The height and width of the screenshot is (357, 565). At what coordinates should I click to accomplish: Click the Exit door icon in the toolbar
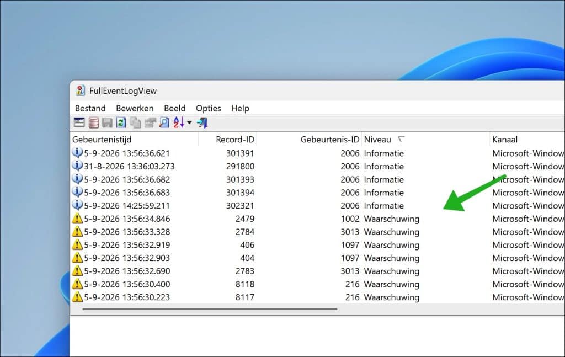tap(202, 123)
